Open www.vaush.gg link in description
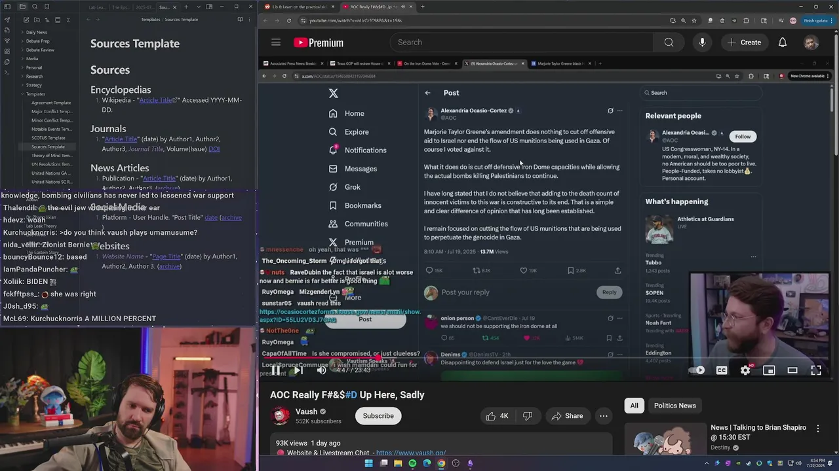This screenshot has height=471, width=839. pyautogui.click(x=411, y=453)
